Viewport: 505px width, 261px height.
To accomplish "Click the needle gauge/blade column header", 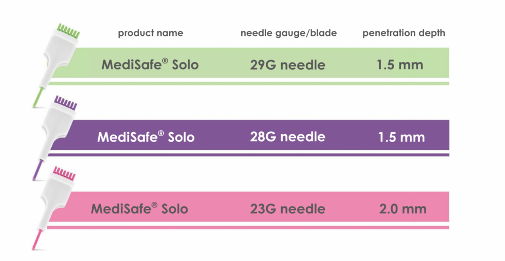I will pyautogui.click(x=289, y=33).
